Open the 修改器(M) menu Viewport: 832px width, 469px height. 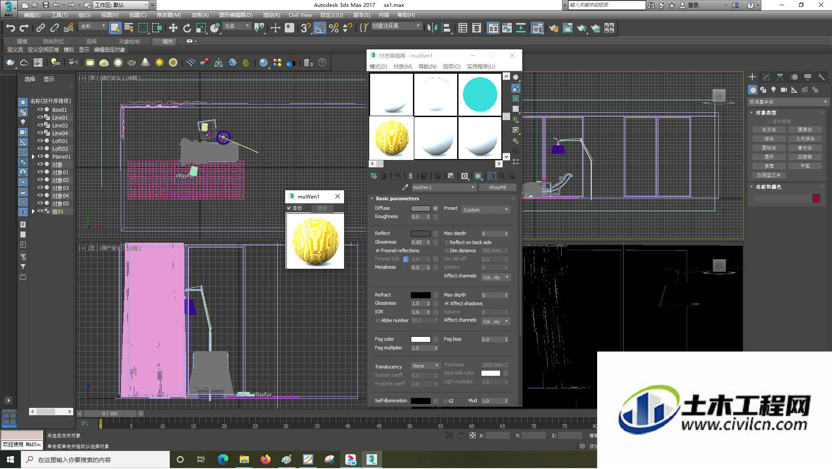pyautogui.click(x=169, y=15)
